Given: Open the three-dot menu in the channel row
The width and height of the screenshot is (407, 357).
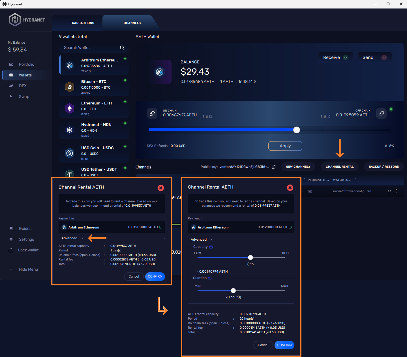Looking at the screenshot, I should point(396,191).
